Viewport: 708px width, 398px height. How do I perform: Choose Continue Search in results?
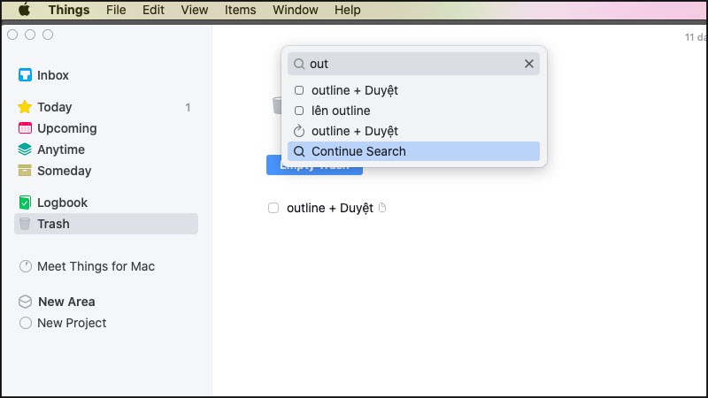pyautogui.click(x=358, y=151)
